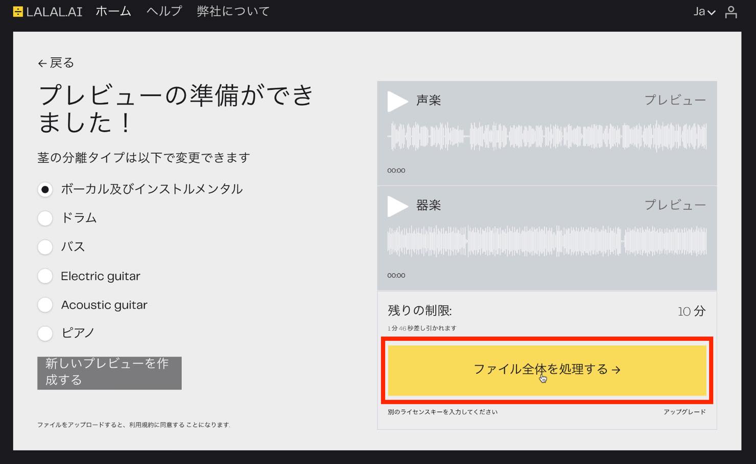Choose the バス stem radio button
Screen dimensions: 756x464
(45, 247)
